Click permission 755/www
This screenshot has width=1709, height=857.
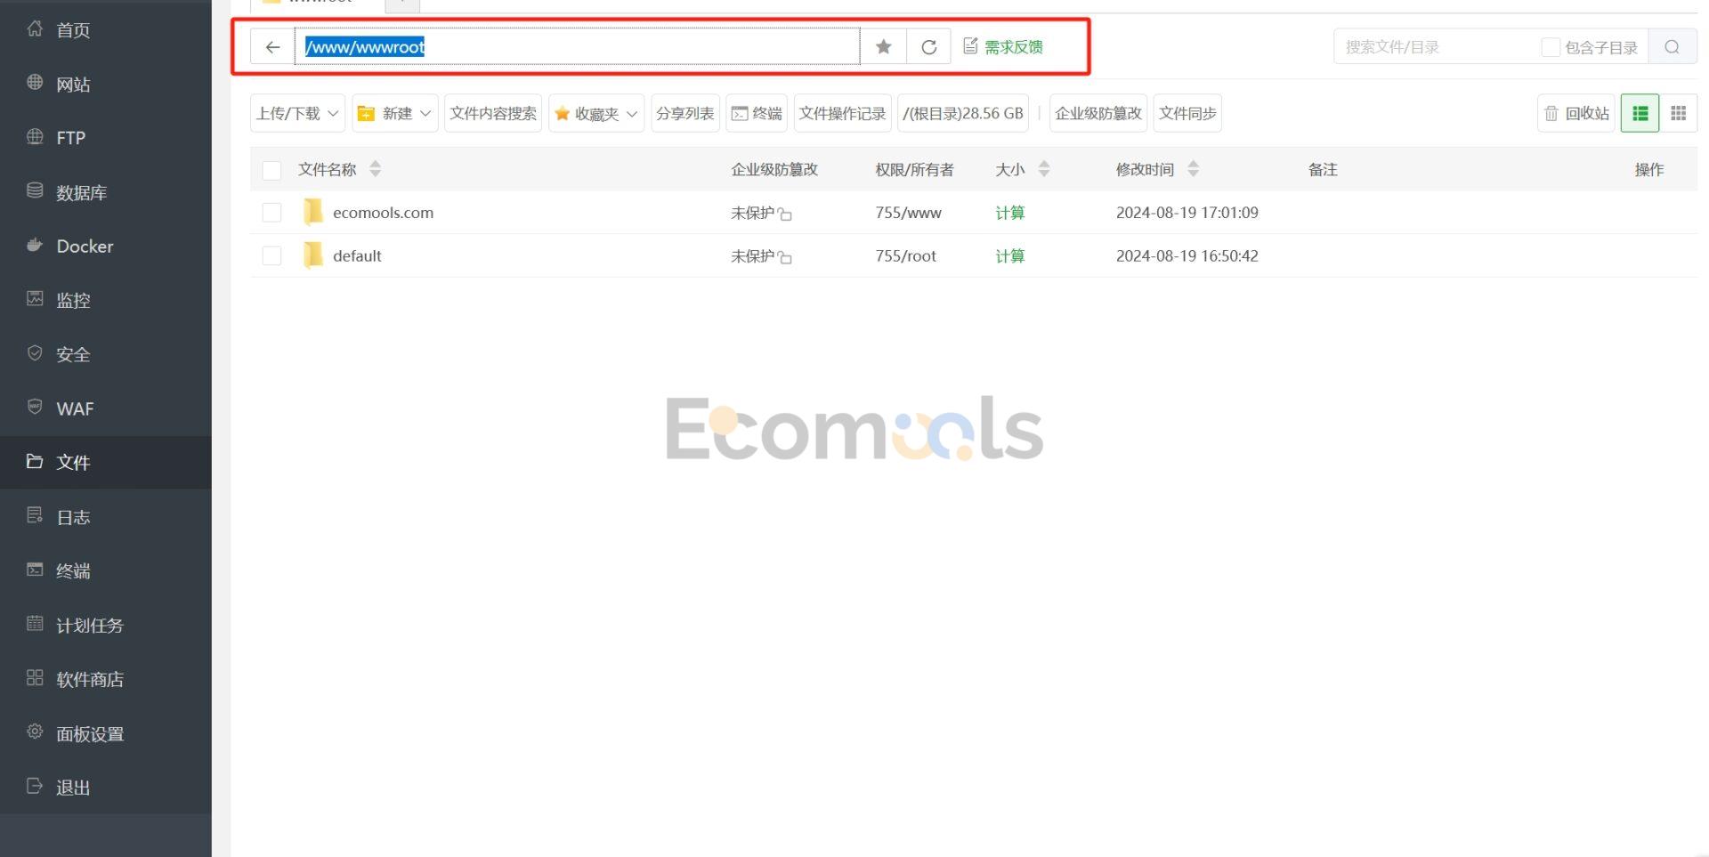tap(908, 213)
